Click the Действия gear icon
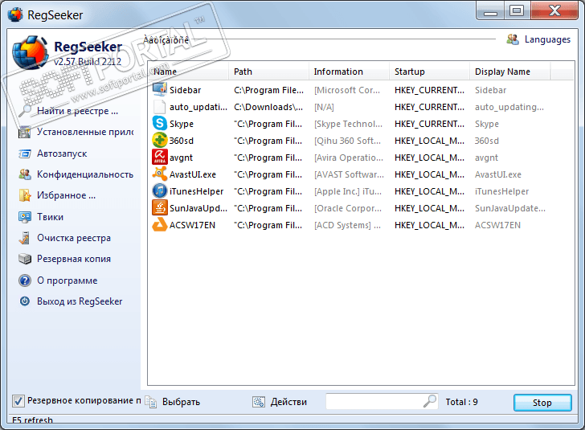Screen dimensions: 585x430 pos(259,402)
